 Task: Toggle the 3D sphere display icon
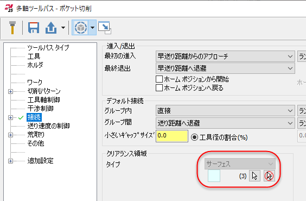(x=80, y=28)
